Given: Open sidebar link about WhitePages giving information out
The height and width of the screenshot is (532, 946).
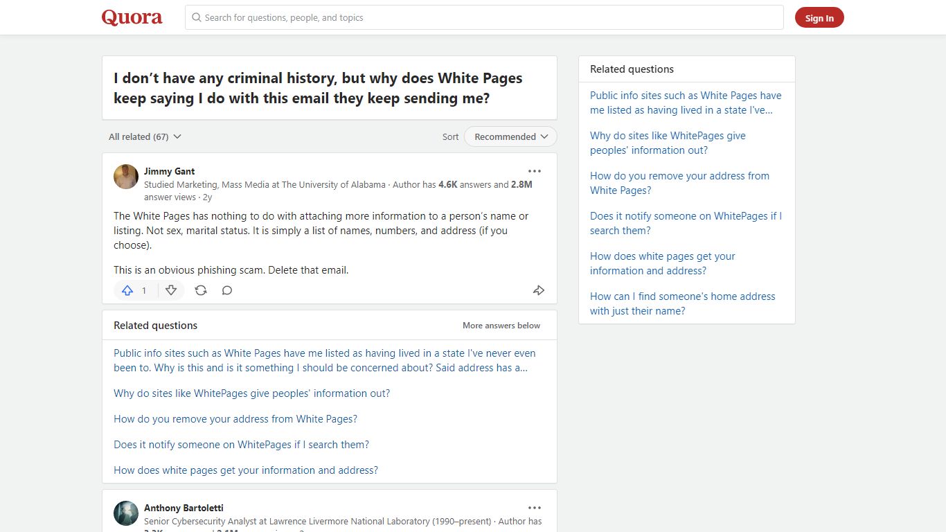Looking at the screenshot, I should (x=668, y=143).
